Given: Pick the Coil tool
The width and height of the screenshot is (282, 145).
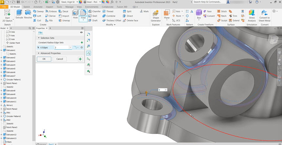Looking at the screenshot, I should pos(37,21).
